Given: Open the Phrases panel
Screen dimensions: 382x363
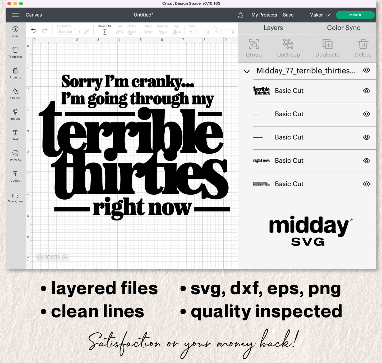Looking at the screenshot, I should pyautogui.click(x=15, y=155).
